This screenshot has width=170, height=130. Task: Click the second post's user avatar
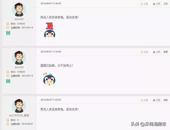tap(19, 58)
